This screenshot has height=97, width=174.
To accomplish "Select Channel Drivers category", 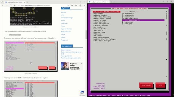I will point(100,20).
